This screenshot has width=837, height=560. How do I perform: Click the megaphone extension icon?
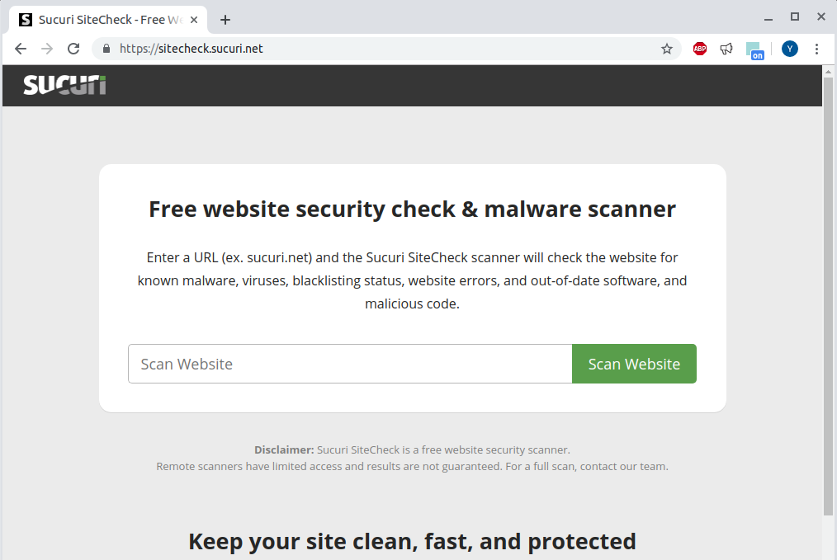pos(726,49)
